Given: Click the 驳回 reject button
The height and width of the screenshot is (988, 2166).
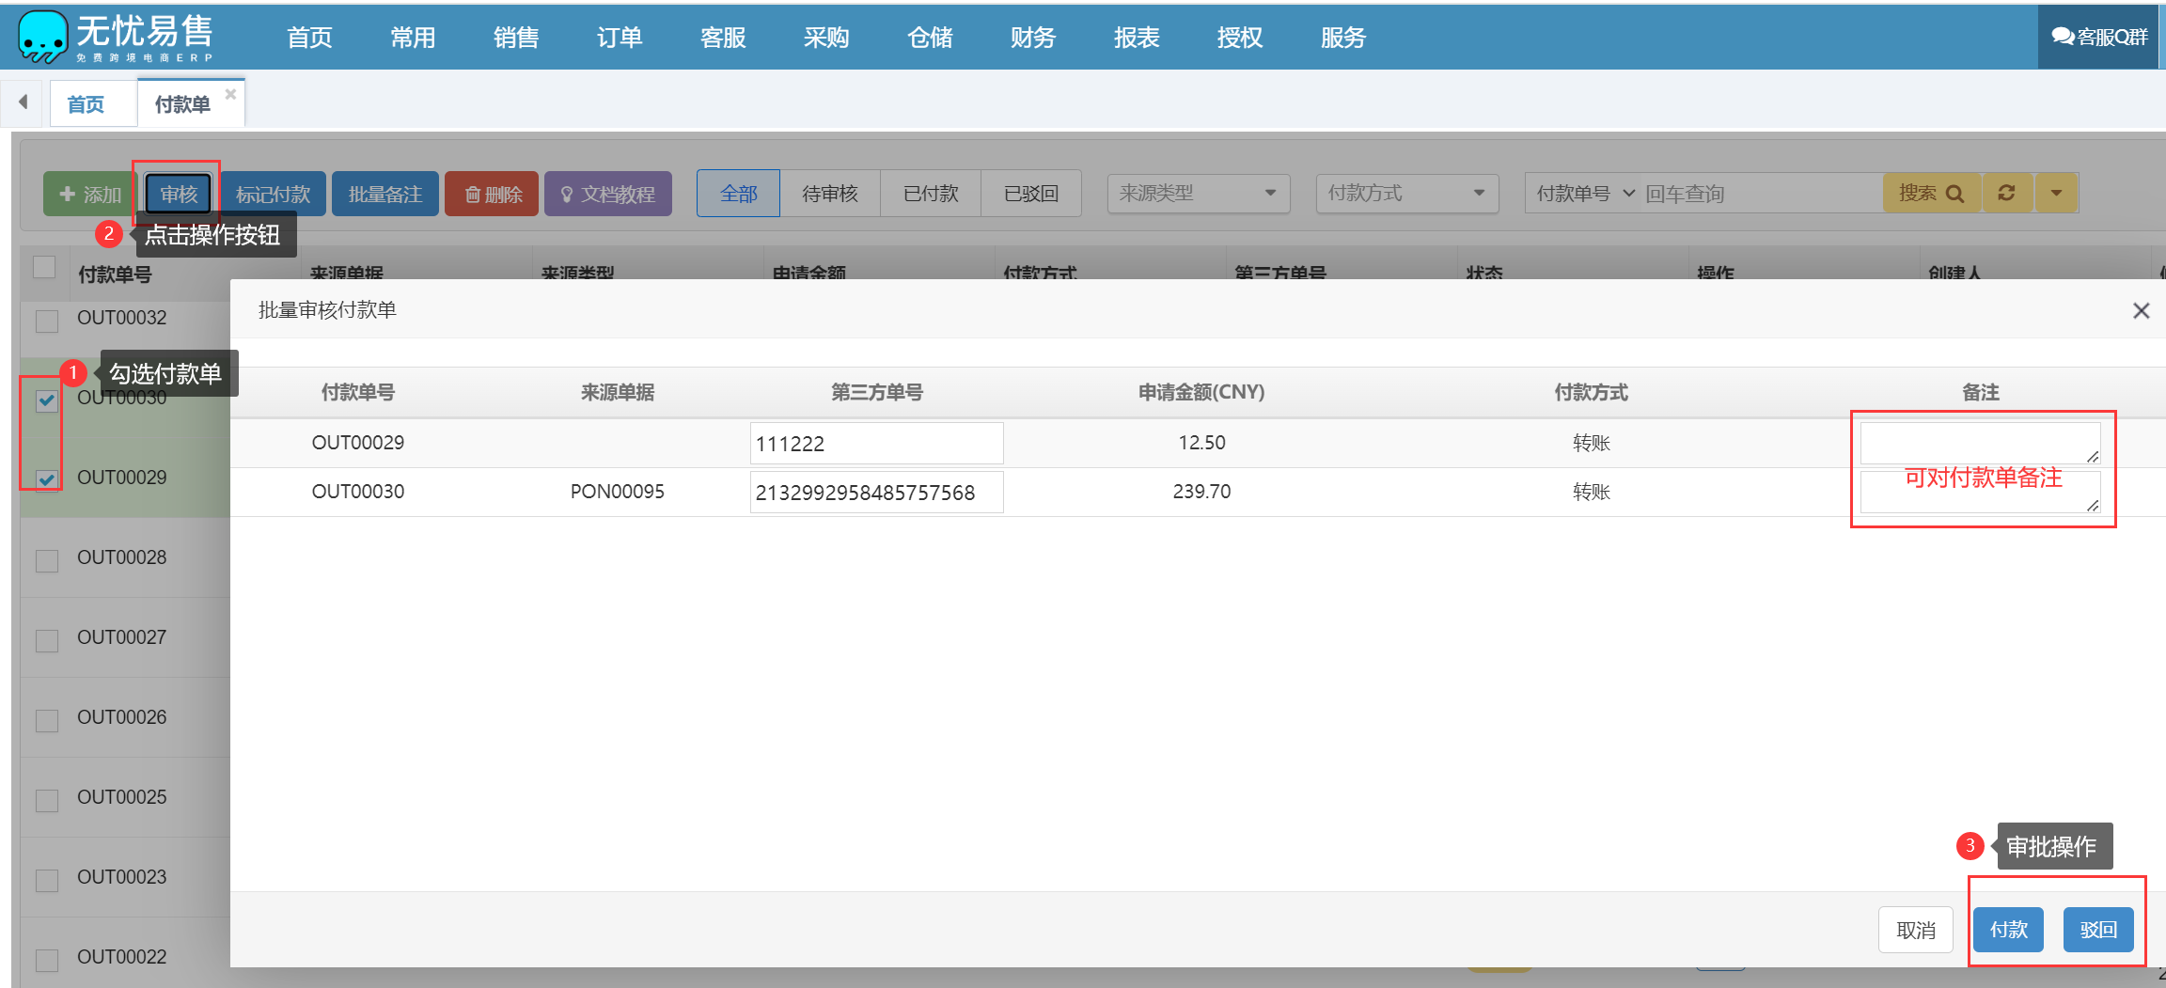Looking at the screenshot, I should (2097, 930).
